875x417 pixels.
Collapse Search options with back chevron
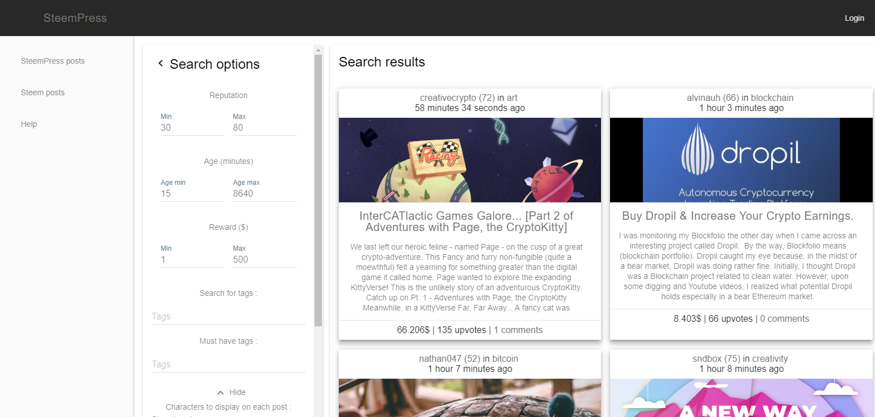(x=161, y=64)
